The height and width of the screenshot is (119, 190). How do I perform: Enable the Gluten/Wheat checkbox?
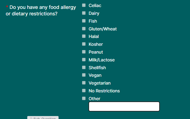84,29
